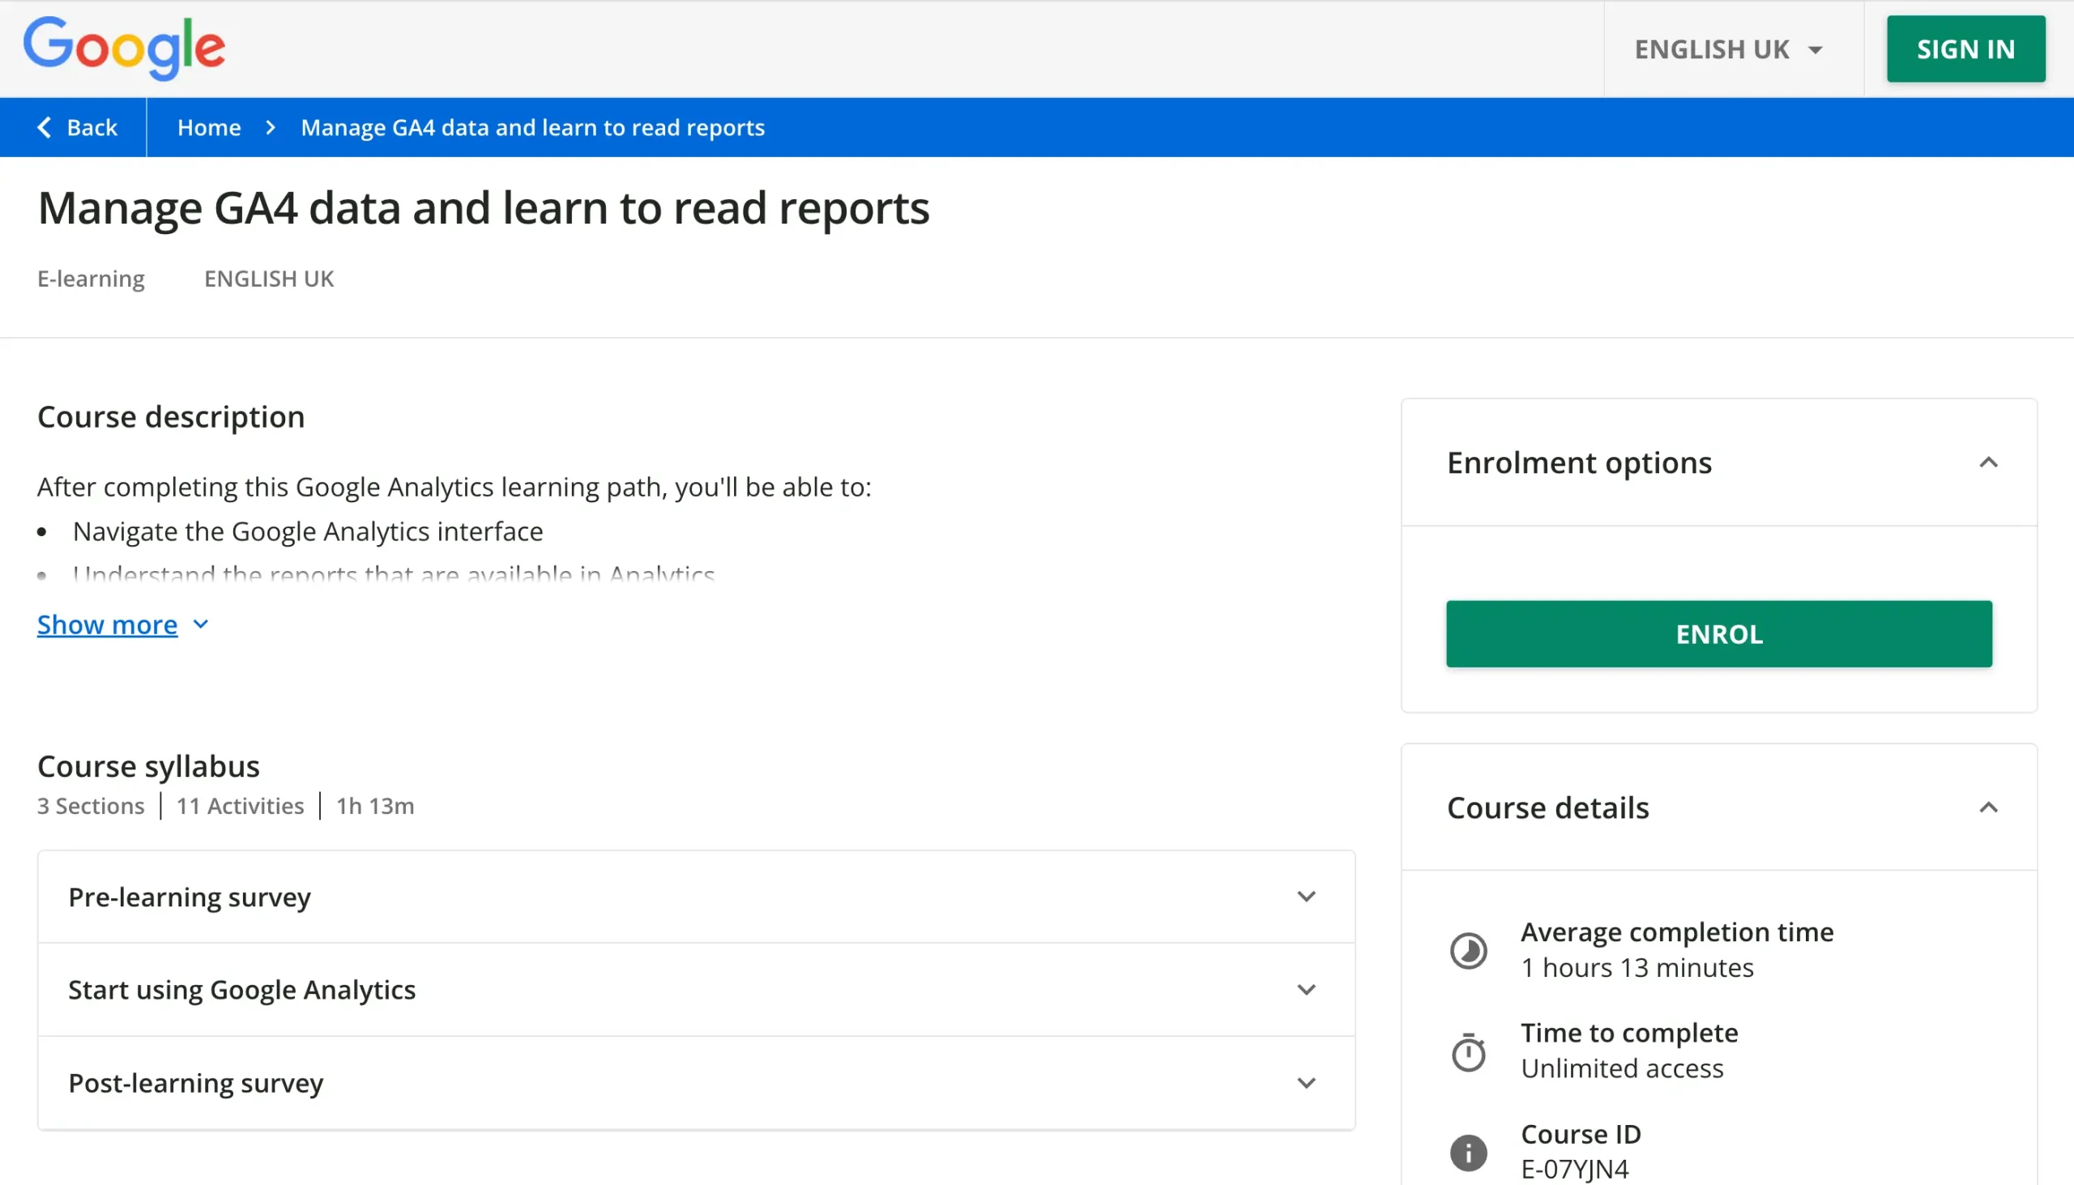Click the Show more down chevron
Viewport: 2074px width, 1185px height.
pos(201,624)
